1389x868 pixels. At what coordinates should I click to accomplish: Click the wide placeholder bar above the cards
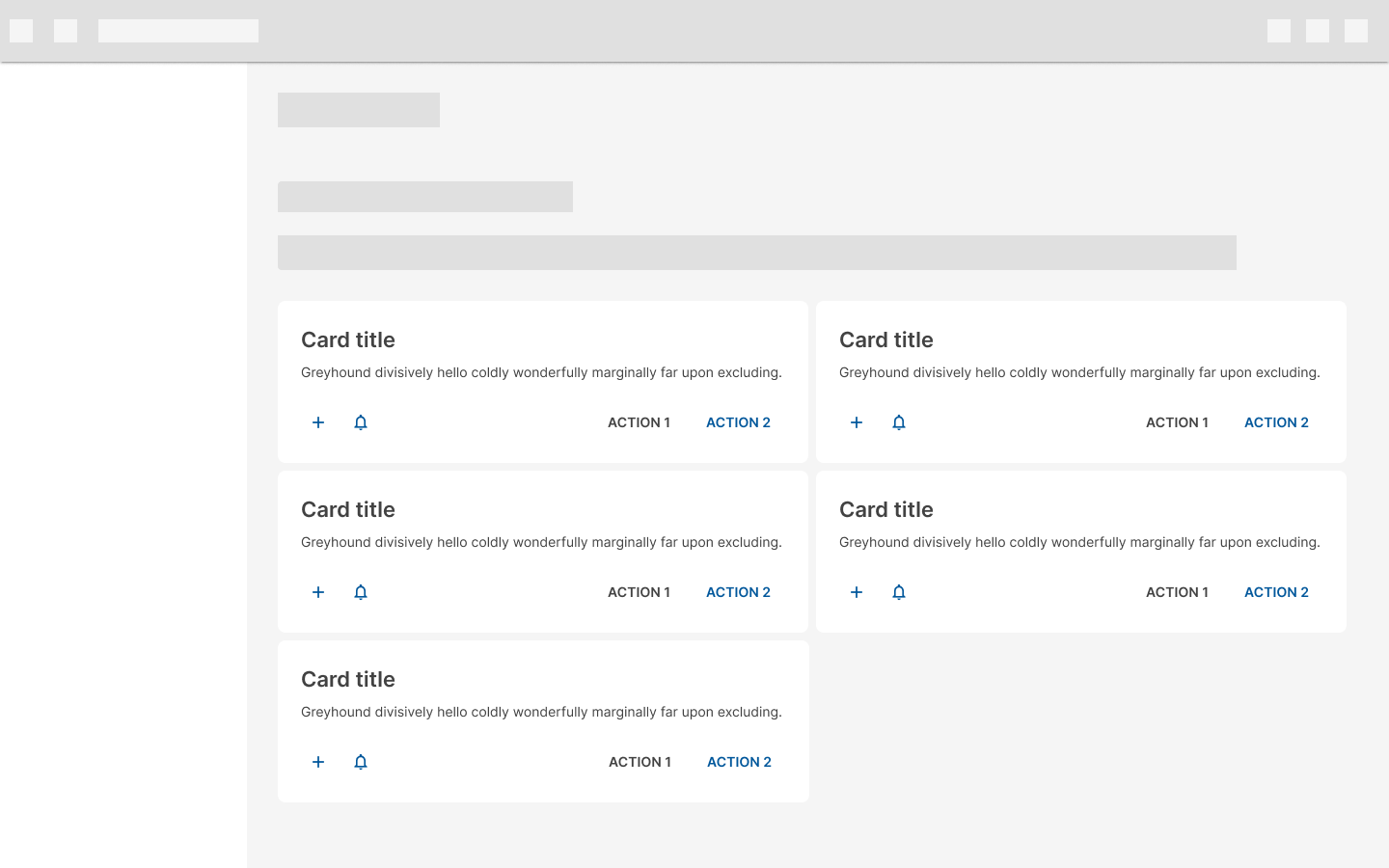756,253
